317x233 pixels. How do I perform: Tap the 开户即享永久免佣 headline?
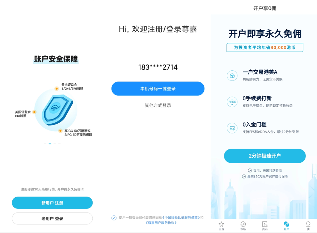point(265,34)
